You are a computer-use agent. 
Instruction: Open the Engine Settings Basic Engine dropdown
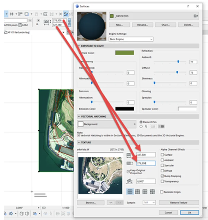pos(131,39)
